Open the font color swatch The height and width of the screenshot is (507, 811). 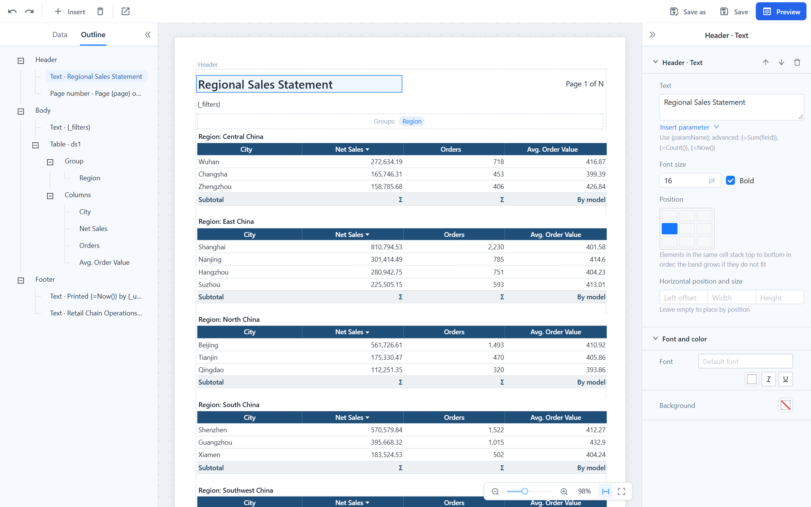752,379
